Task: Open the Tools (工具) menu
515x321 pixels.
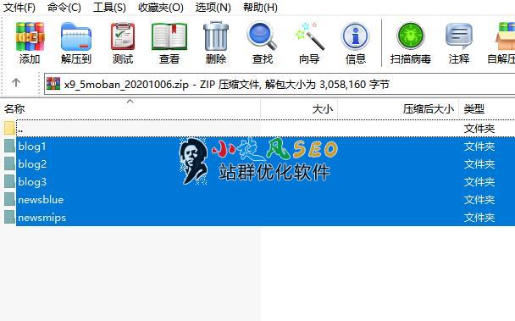Action: click(109, 8)
